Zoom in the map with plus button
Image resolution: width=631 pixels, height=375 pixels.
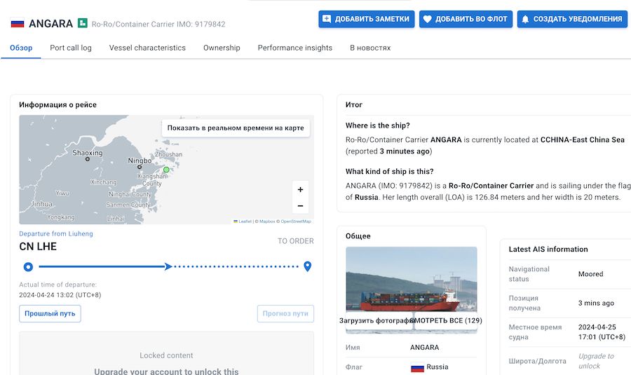[300, 189]
